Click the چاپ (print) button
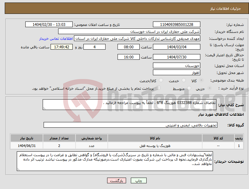 click(x=138, y=180)
